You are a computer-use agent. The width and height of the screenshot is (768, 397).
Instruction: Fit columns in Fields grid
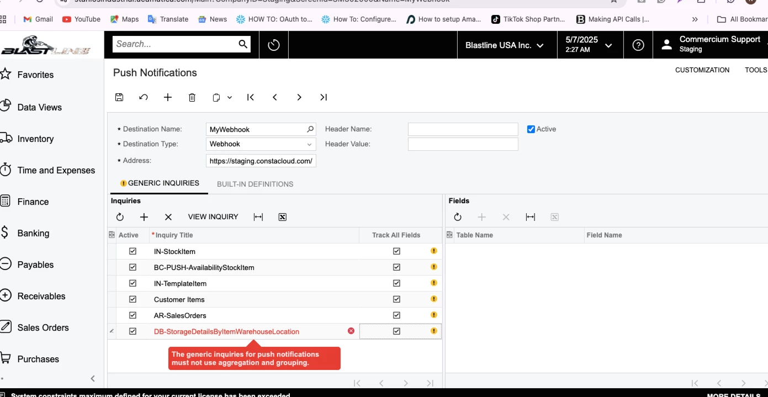531,217
